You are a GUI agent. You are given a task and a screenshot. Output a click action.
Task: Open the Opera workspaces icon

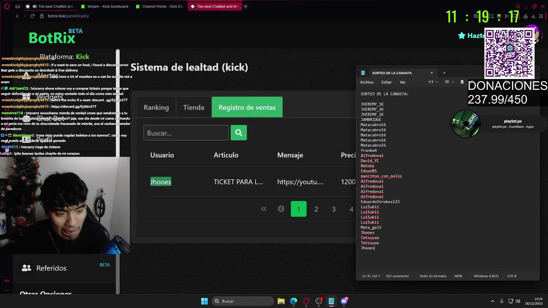point(18,6)
